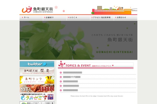This screenshot has height=104, width=157.
Task: Open the 店舗紹介 navigation menu item
Action: 55,17
